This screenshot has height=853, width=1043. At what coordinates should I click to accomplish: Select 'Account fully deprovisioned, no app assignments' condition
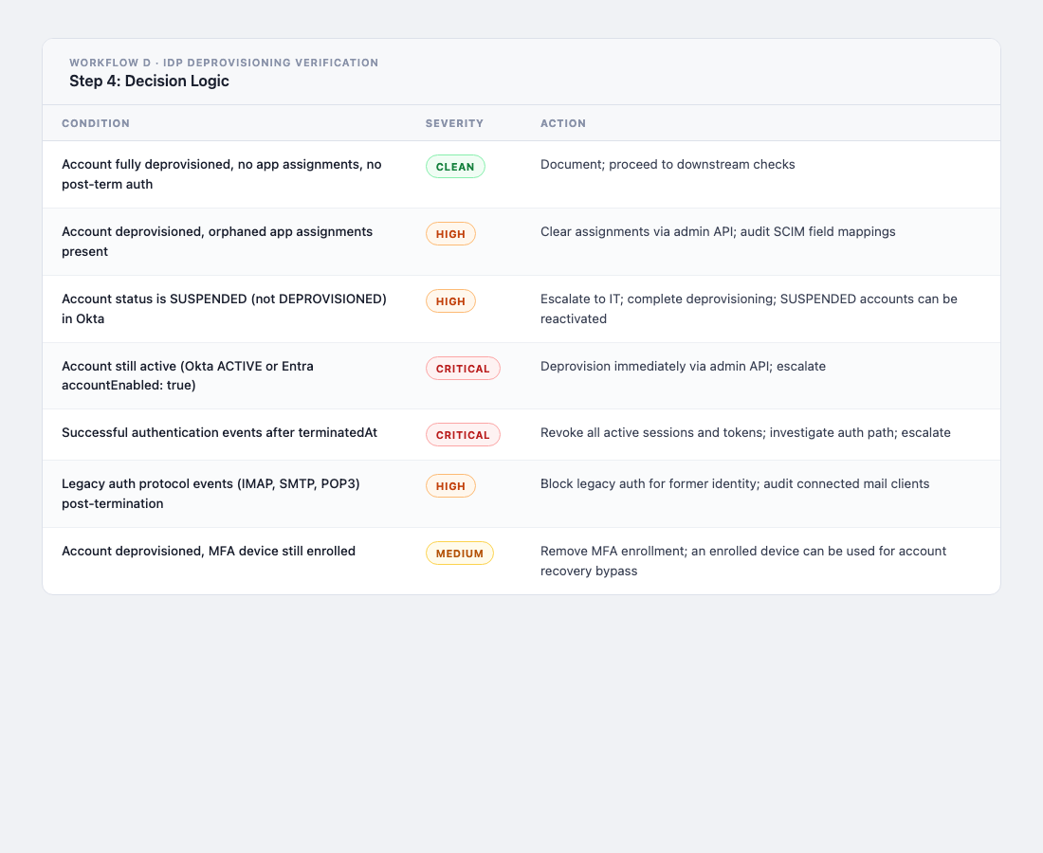tap(222, 174)
